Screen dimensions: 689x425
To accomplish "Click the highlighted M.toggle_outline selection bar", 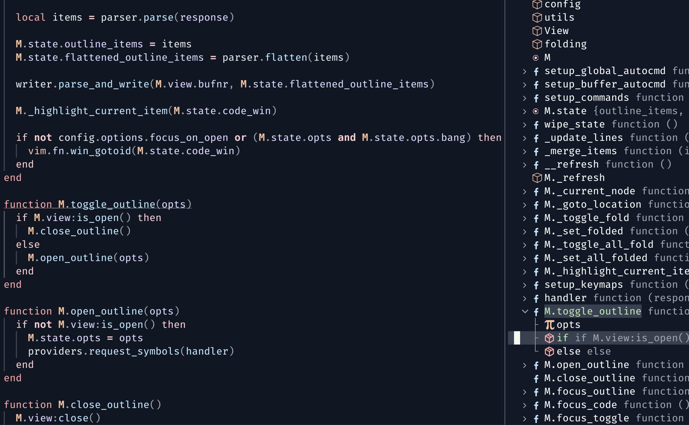I will tap(592, 311).
